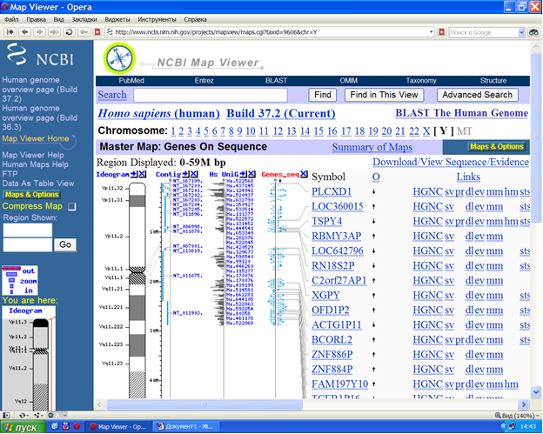
Task: Open the Data As Table View link
Action: pos(38,184)
